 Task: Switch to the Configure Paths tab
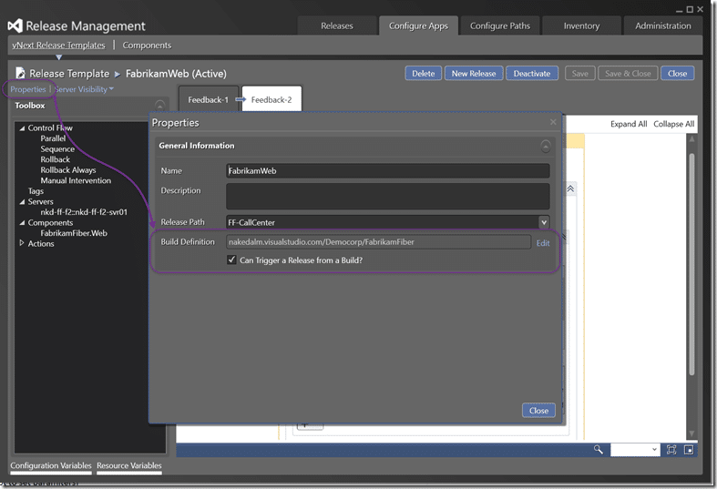[500, 25]
